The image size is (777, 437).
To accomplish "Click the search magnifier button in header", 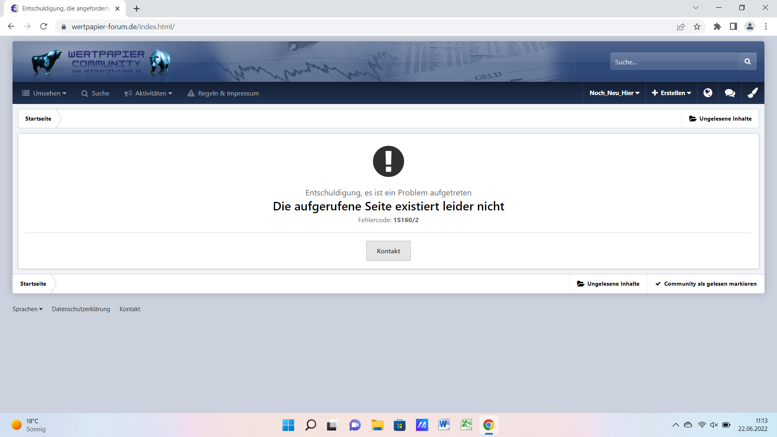I will pyautogui.click(x=747, y=62).
